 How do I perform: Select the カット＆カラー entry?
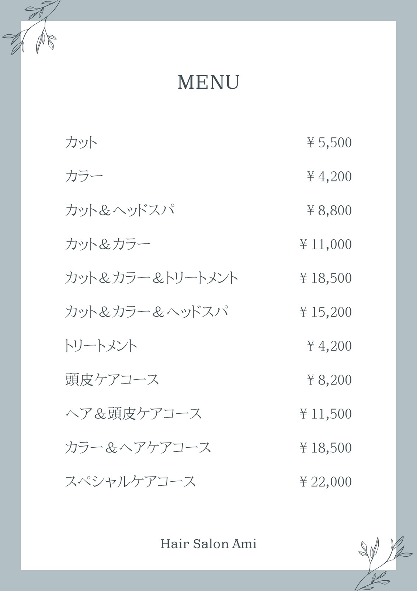coord(108,244)
